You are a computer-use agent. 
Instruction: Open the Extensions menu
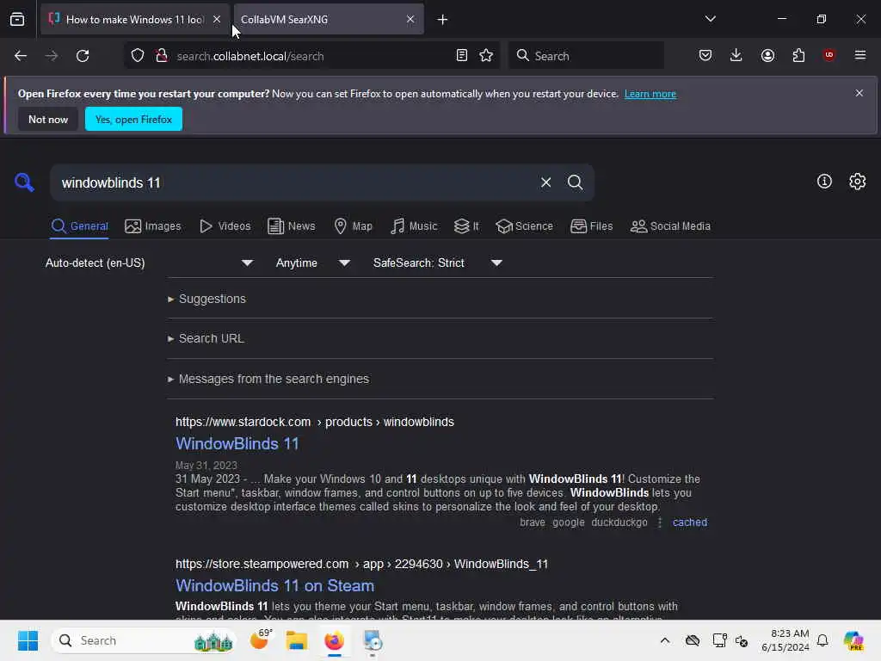click(x=798, y=55)
